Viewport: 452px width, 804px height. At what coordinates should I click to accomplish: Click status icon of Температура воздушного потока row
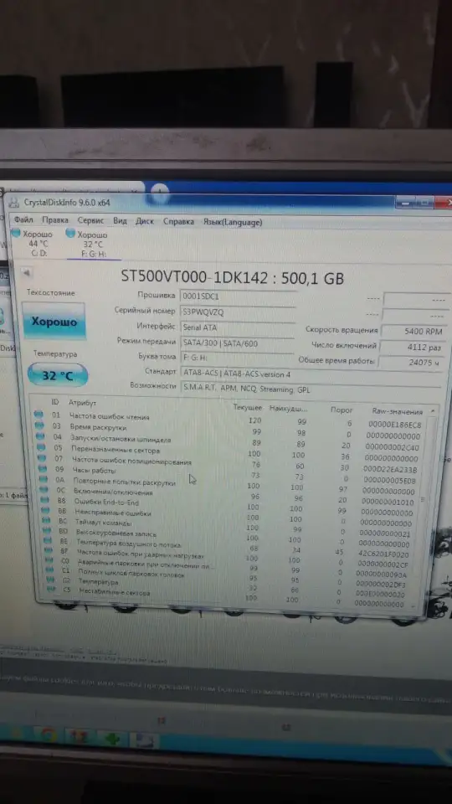pyautogui.click(x=49, y=541)
